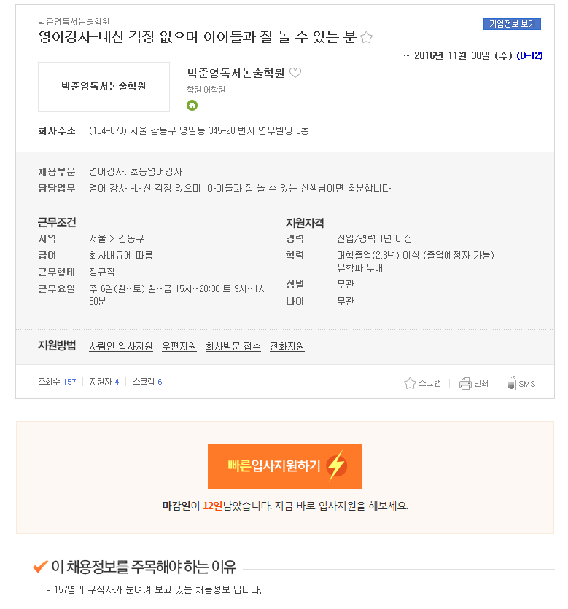The width and height of the screenshot is (568, 609).
Task: Open 기업정보 보기 button
Action: pyautogui.click(x=512, y=24)
